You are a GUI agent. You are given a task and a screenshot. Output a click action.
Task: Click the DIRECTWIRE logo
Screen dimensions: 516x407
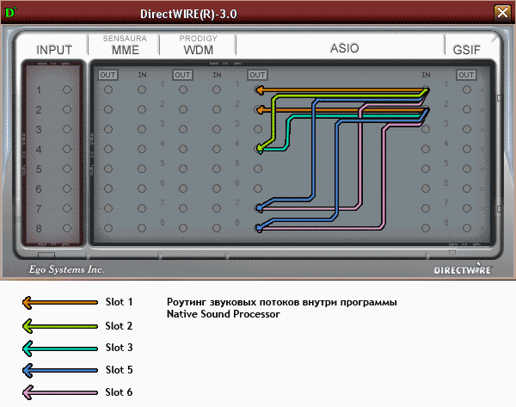tap(462, 269)
